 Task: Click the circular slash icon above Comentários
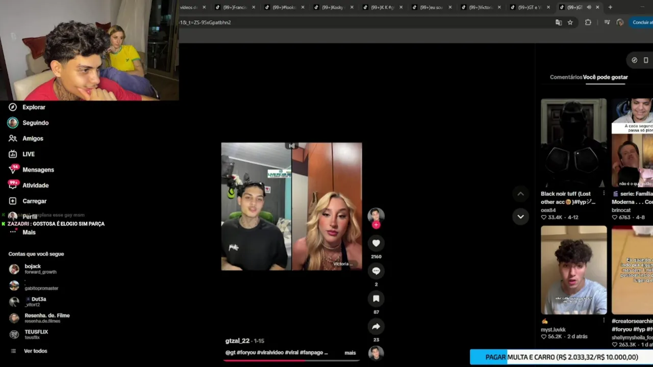click(634, 60)
